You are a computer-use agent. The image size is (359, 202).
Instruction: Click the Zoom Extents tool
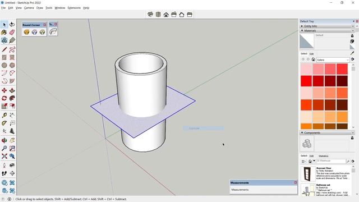pyautogui.click(x=4, y=156)
